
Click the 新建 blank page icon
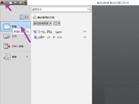[x=7, y=26]
